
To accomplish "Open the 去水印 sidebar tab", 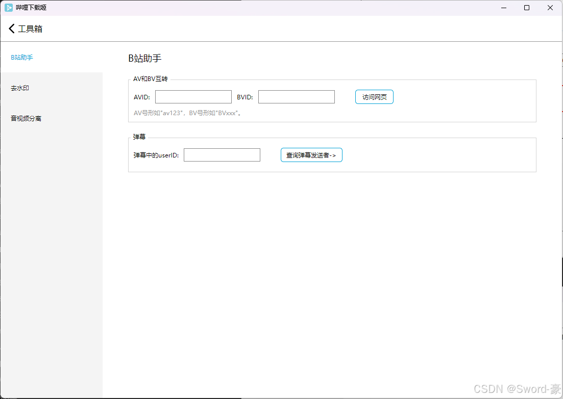I will pyautogui.click(x=52, y=88).
